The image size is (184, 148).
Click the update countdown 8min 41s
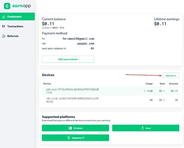(x=58, y=28)
